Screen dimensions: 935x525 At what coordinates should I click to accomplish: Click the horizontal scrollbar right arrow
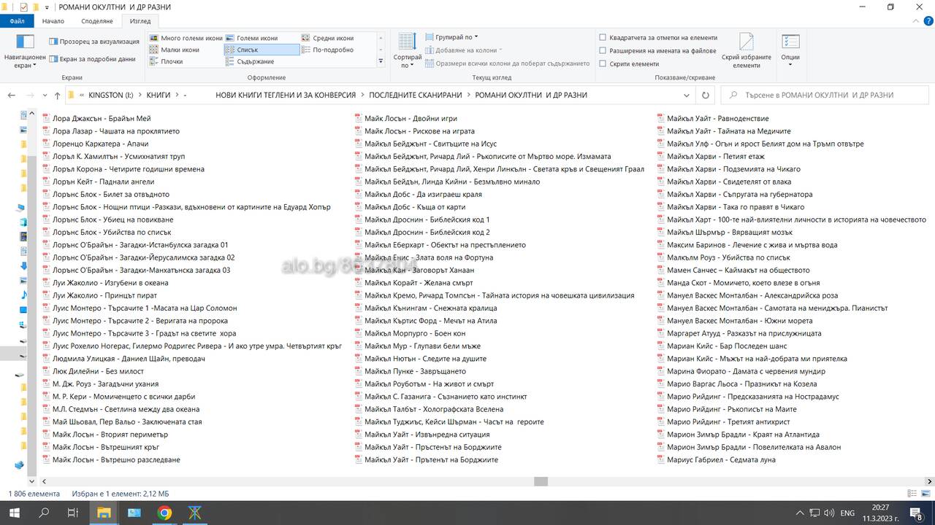pos(930,481)
